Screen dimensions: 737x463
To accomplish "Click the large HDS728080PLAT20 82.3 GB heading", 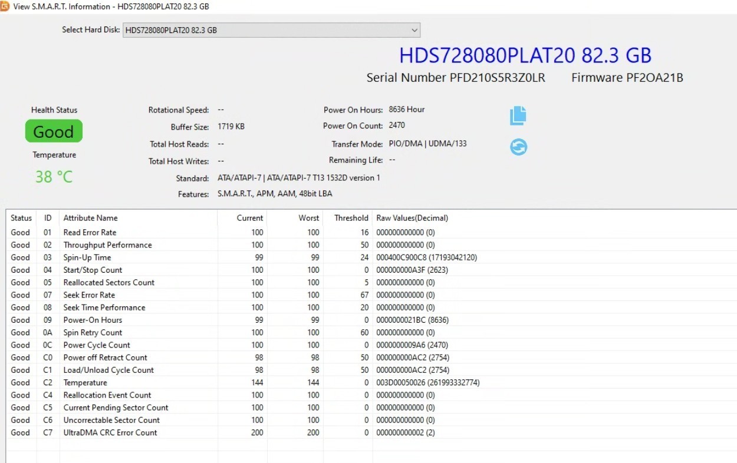I will [x=525, y=55].
